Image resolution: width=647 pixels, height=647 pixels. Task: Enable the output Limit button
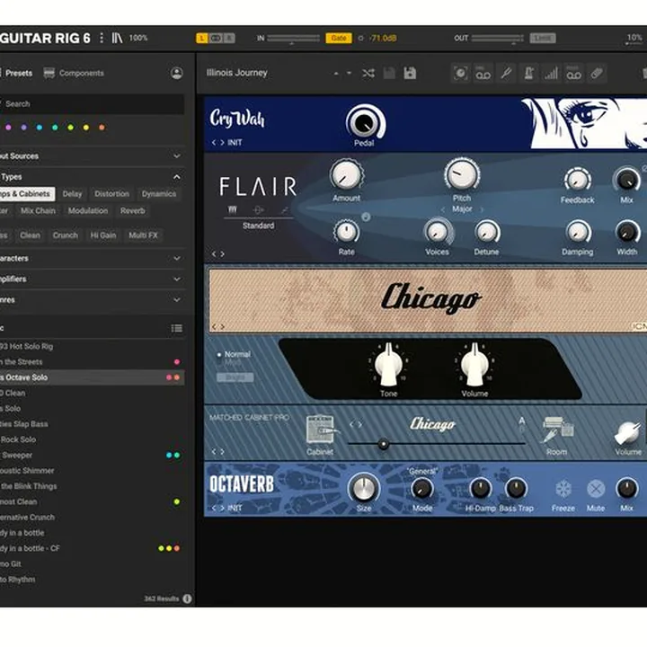click(542, 39)
